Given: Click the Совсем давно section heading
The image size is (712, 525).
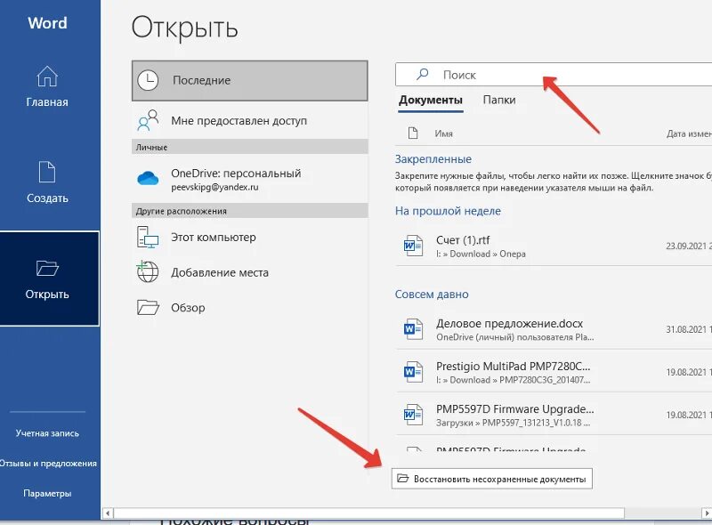Looking at the screenshot, I should click(432, 295).
